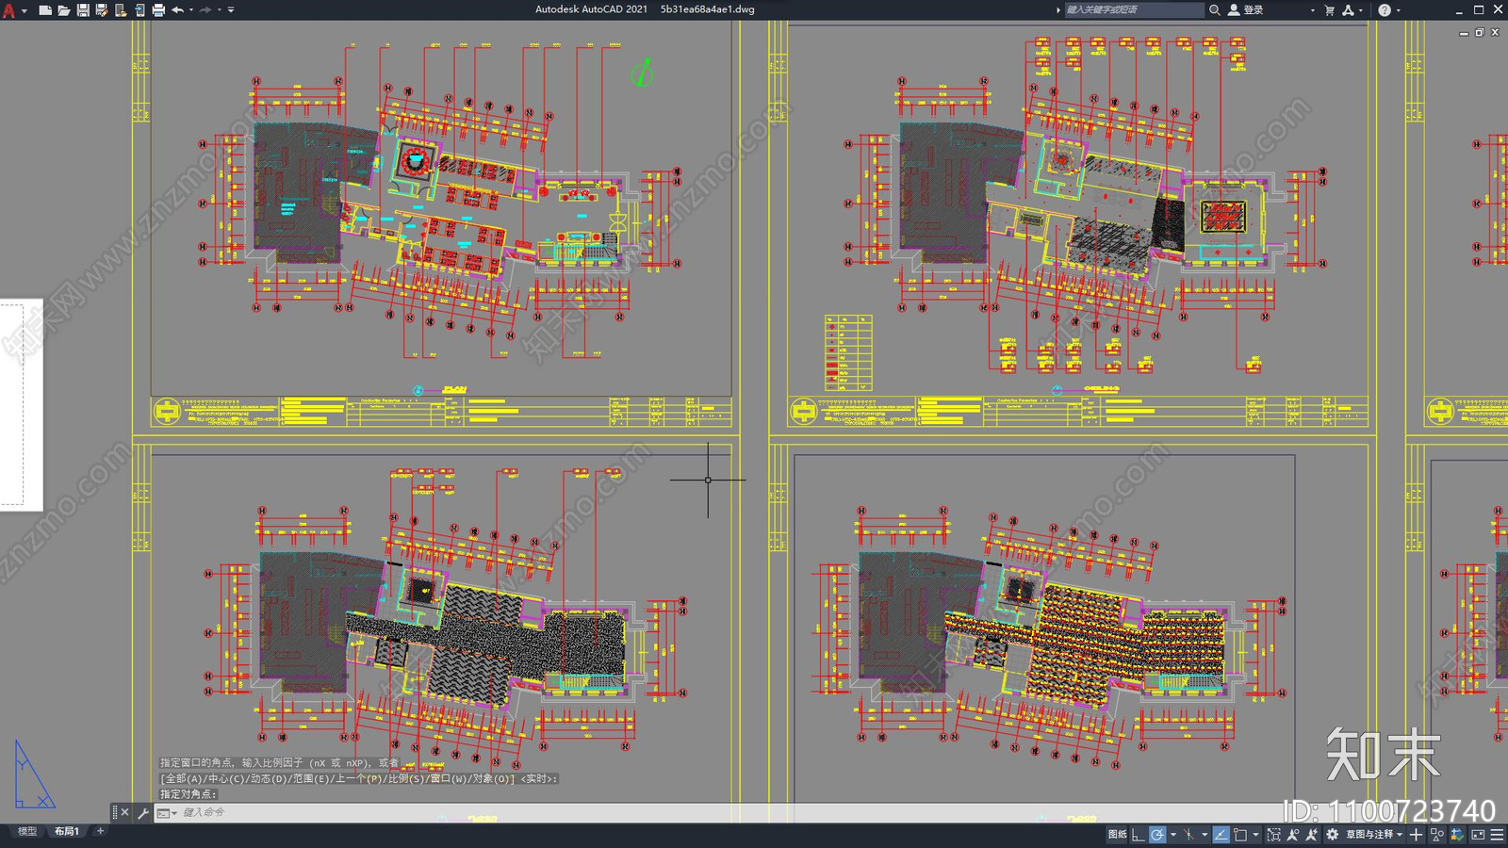The width and height of the screenshot is (1508, 848).
Task: Click the command line grip handle
Action: point(114,812)
